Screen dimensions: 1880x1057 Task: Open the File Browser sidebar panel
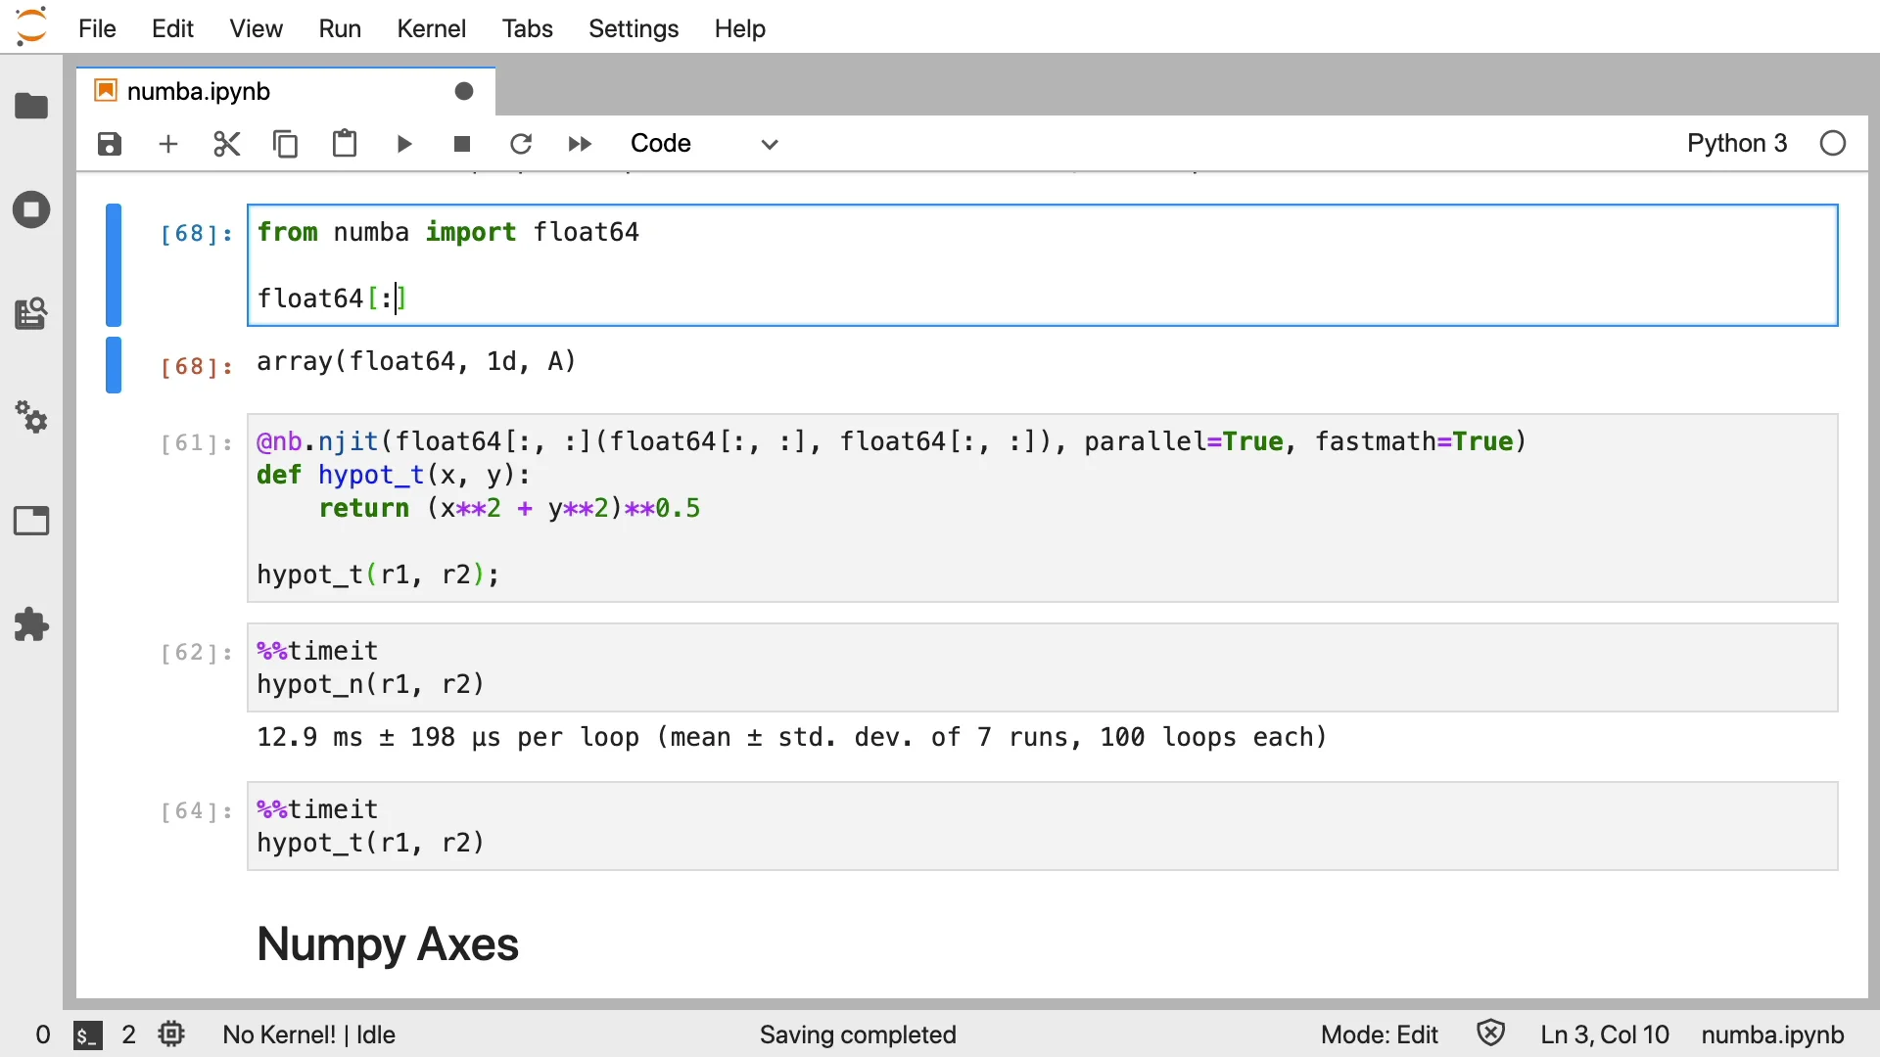pyautogui.click(x=31, y=106)
